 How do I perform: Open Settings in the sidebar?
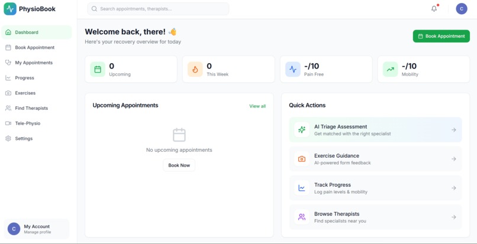click(37, 139)
